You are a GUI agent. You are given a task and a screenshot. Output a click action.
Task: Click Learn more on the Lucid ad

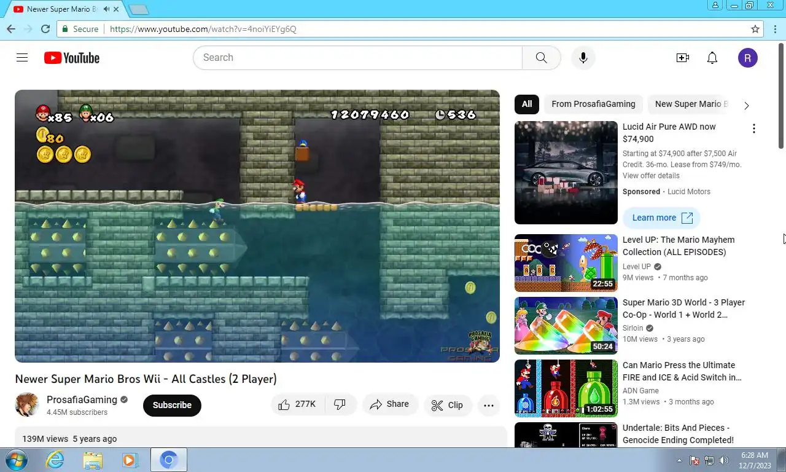661,218
